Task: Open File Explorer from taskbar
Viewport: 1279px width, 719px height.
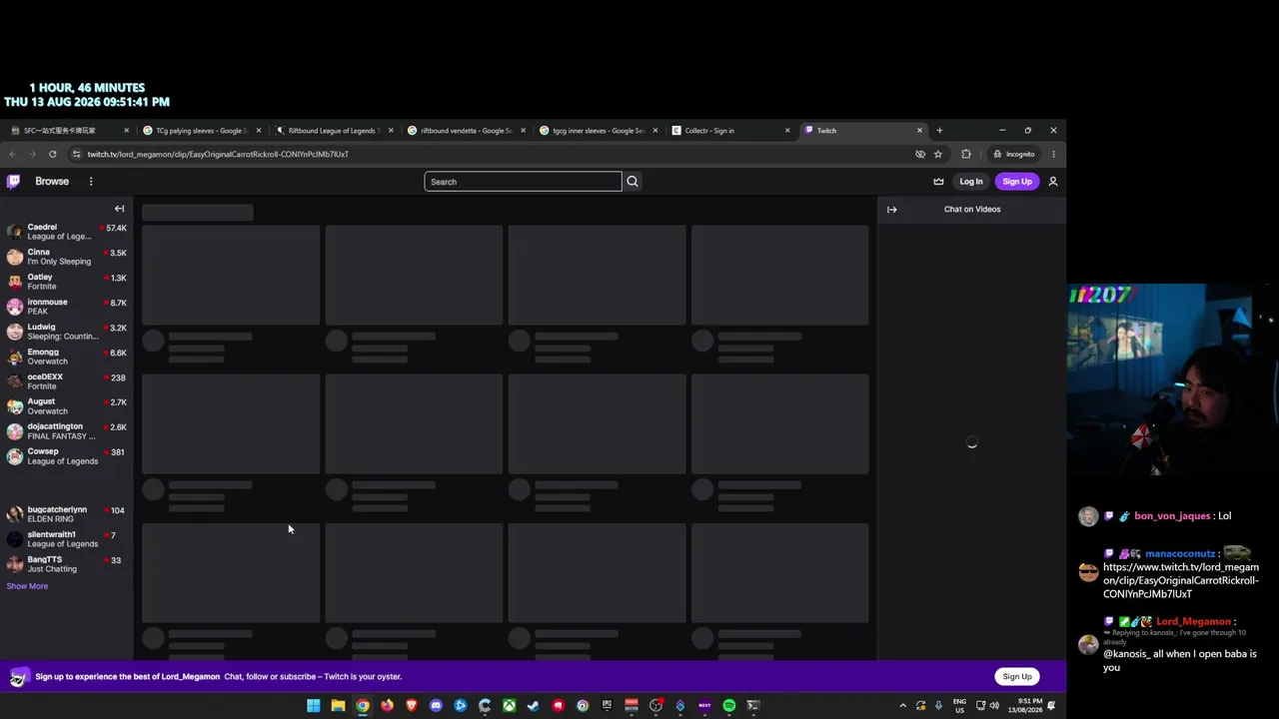Action: [x=338, y=706]
